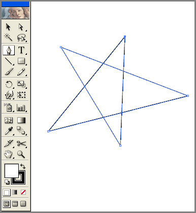The image size is (196, 213).
Task: Click the Venus image atop the toolbox
Action: tap(15, 13)
